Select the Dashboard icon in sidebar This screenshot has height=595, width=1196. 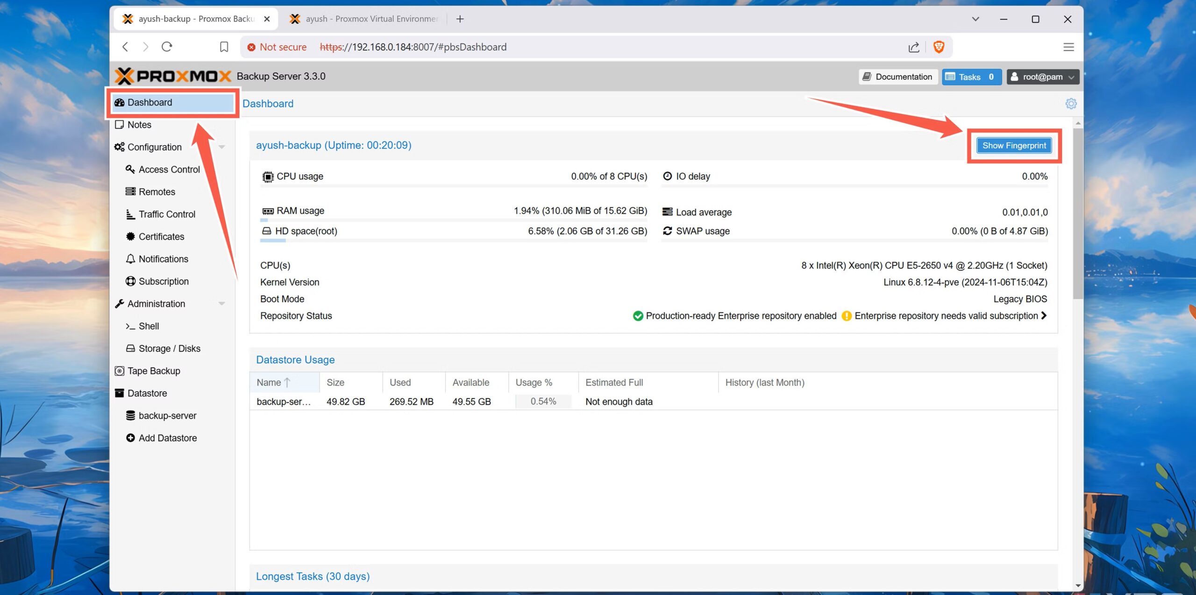[x=120, y=102]
